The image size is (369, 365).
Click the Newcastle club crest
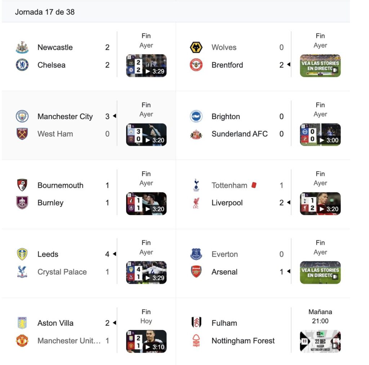coord(22,47)
